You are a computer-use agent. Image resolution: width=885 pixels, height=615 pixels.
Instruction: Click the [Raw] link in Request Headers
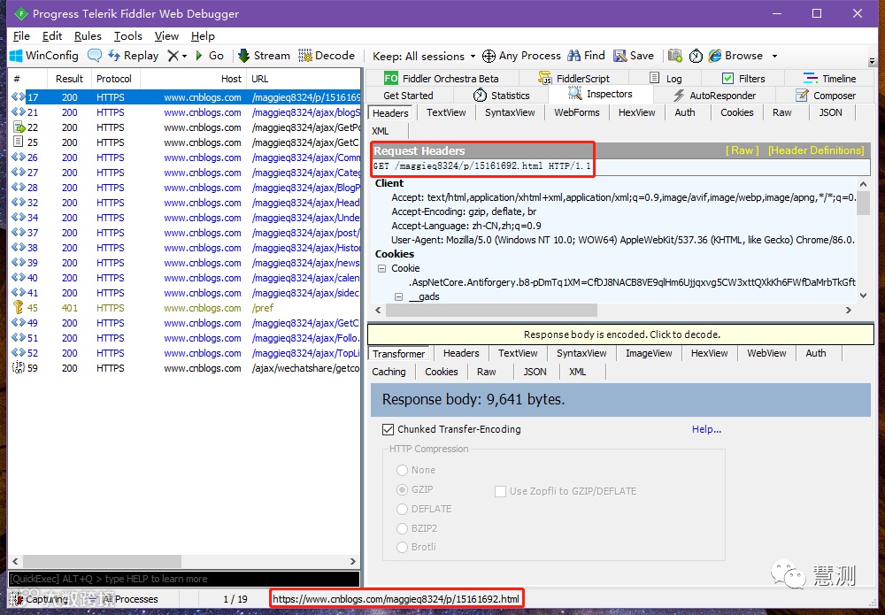click(742, 150)
